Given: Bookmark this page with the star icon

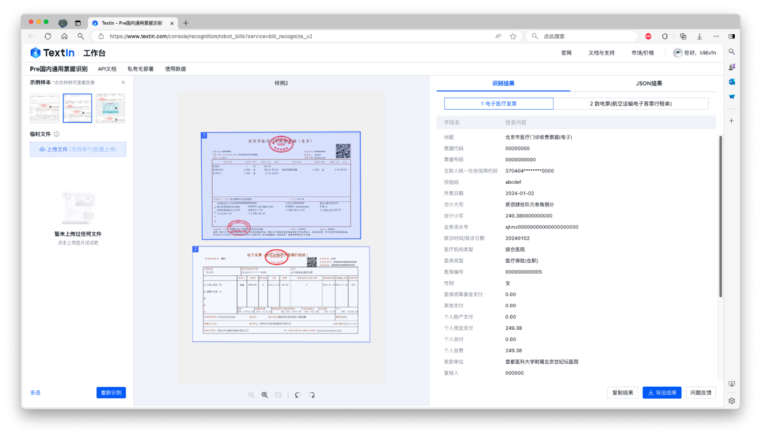Looking at the screenshot, I should pos(513,37).
